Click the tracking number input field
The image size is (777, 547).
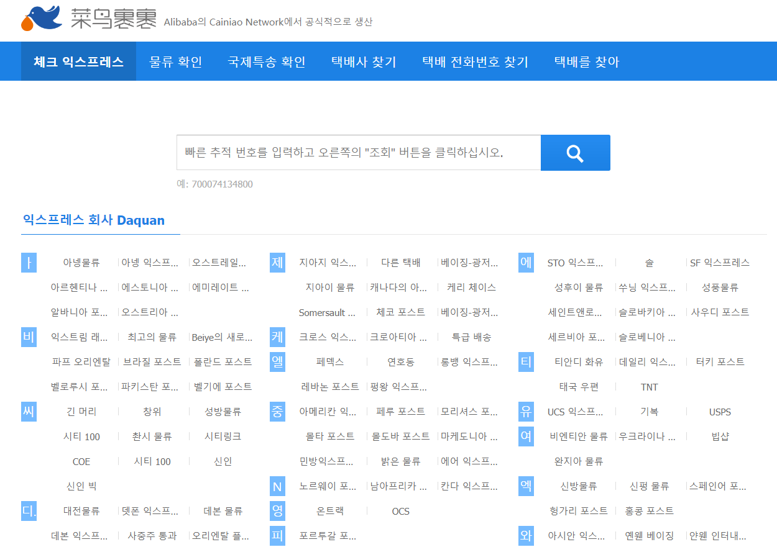[359, 153]
